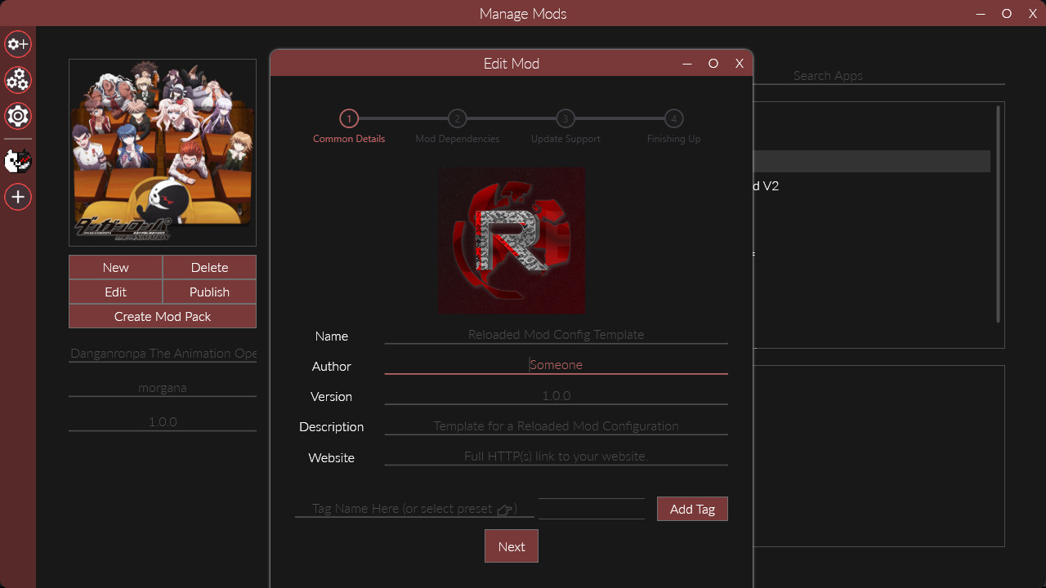Screen dimensions: 1046x588
Task: Create a new mod with the New button
Action: pos(115,267)
